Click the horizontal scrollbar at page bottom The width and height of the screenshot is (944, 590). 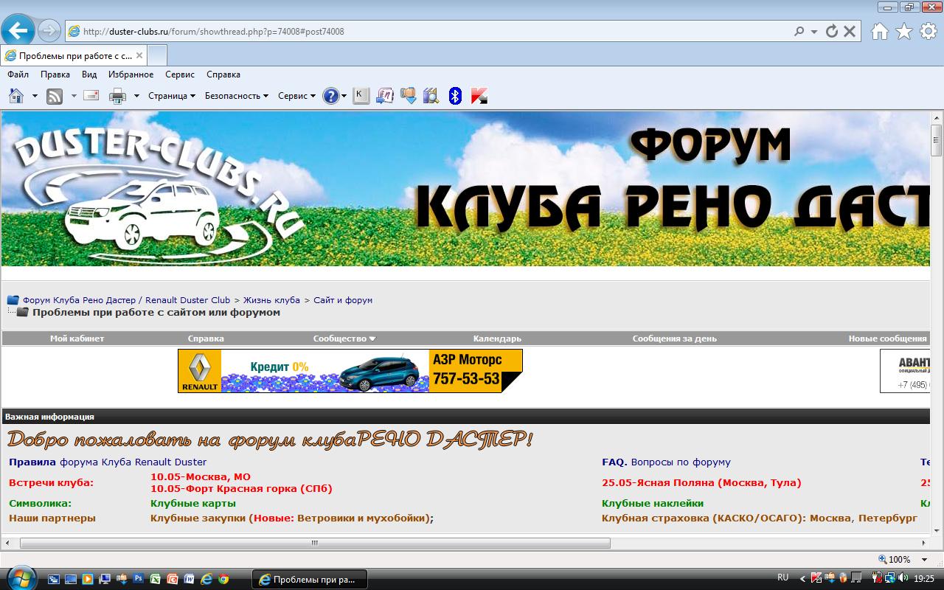point(315,543)
